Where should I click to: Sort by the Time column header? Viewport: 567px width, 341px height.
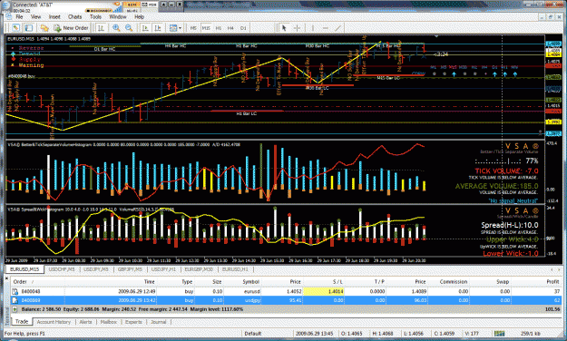pyautogui.click(x=150, y=282)
